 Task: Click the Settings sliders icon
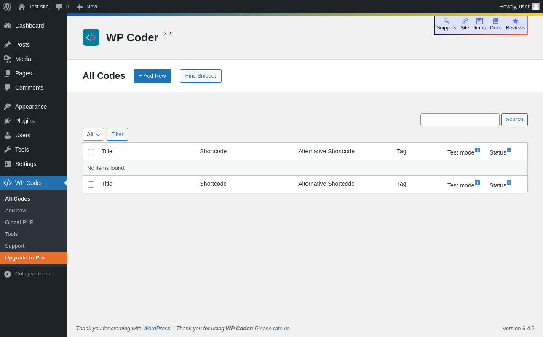[8, 164]
